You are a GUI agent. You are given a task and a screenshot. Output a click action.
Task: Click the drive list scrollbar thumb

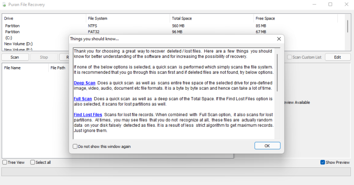point(348,26)
